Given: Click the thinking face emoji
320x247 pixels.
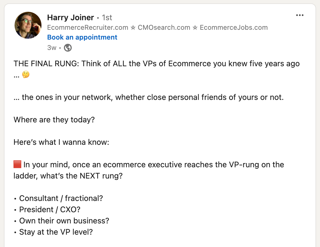Looking at the screenshot, I should point(26,75).
